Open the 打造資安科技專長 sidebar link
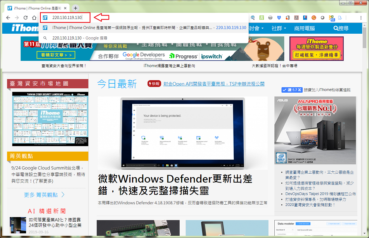This screenshot has height=238, width=369. [315, 199]
